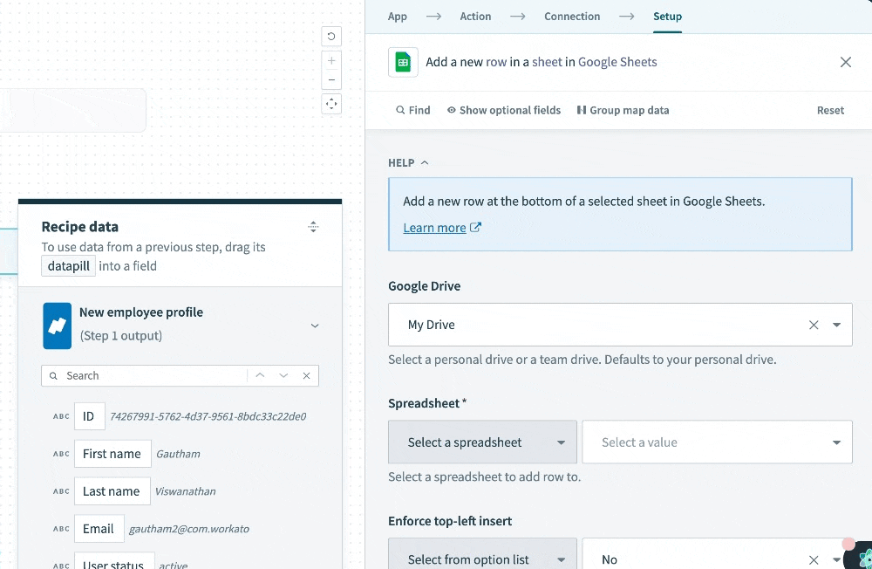Image resolution: width=872 pixels, height=569 pixels.
Task: Click the Google Sheets app icon
Action: (402, 62)
